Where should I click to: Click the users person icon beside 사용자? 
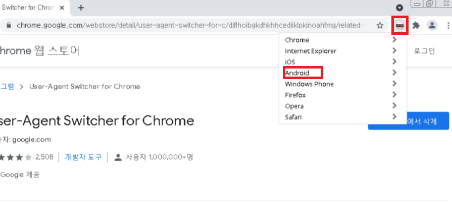(x=118, y=157)
